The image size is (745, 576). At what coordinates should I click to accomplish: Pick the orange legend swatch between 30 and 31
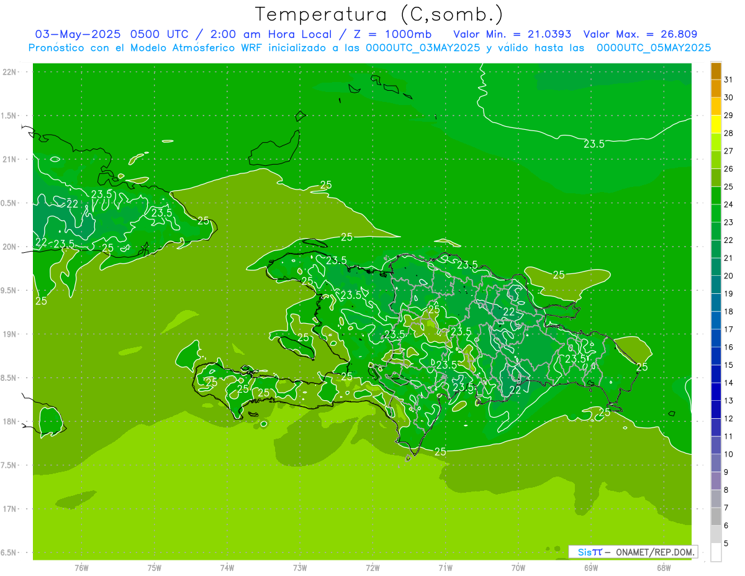coord(716,88)
